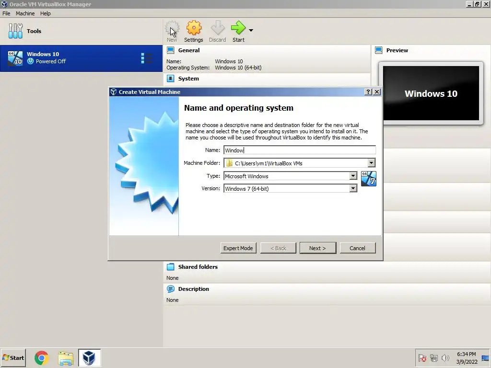Click the Windows Start button on taskbar
Viewport: 491px width, 368px height.
click(x=13, y=357)
